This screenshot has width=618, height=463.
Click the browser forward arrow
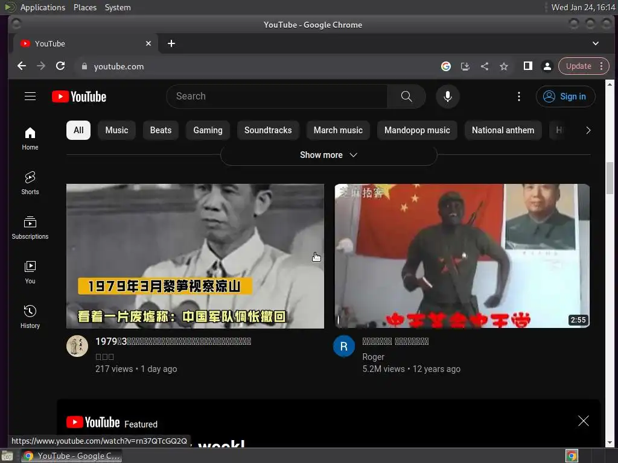coord(41,66)
